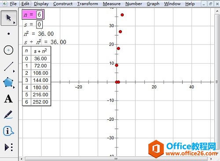The image size is (220, 161).
Task: Expand the Arrow tool flyout triangle
Action: [x=14, y=23]
